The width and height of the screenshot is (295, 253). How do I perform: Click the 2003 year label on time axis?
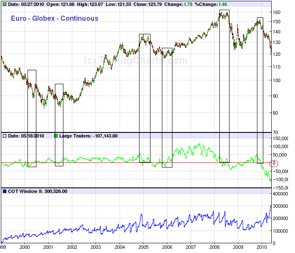click(96, 247)
